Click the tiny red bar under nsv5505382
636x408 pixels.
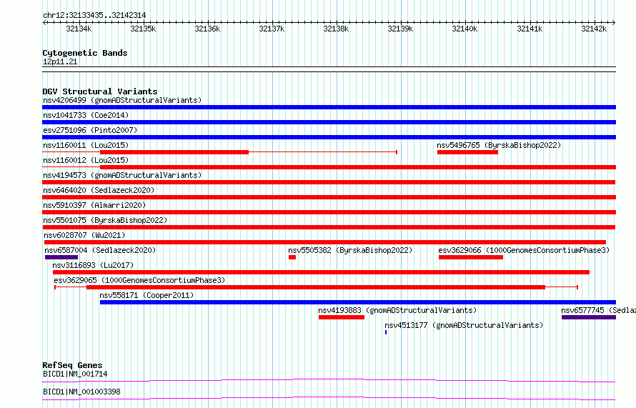coord(292,257)
